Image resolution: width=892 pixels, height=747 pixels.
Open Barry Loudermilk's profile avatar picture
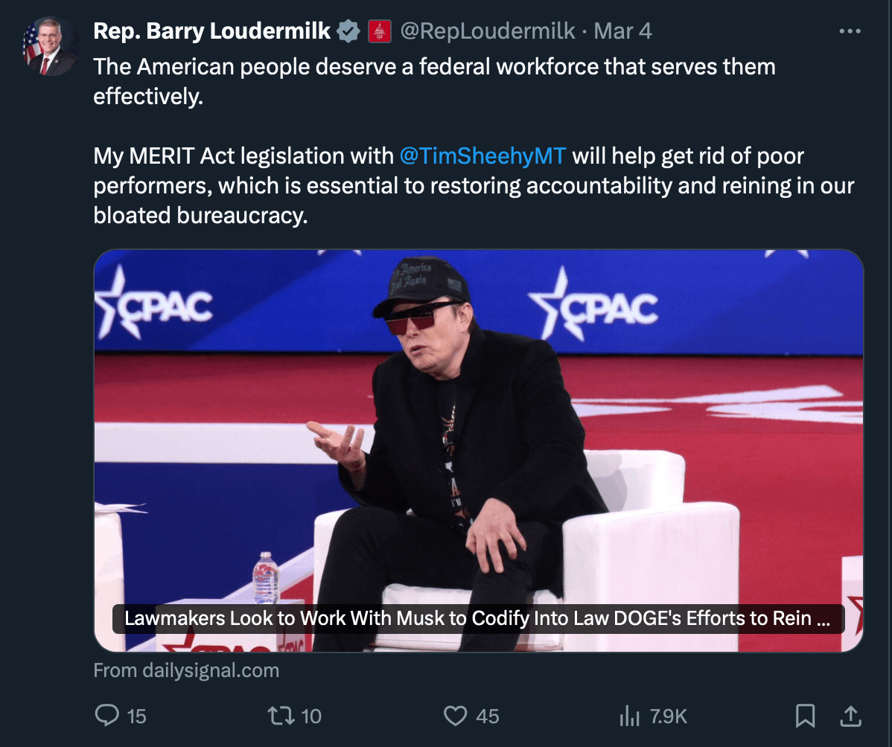pyautogui.click(x=51, y=48)
